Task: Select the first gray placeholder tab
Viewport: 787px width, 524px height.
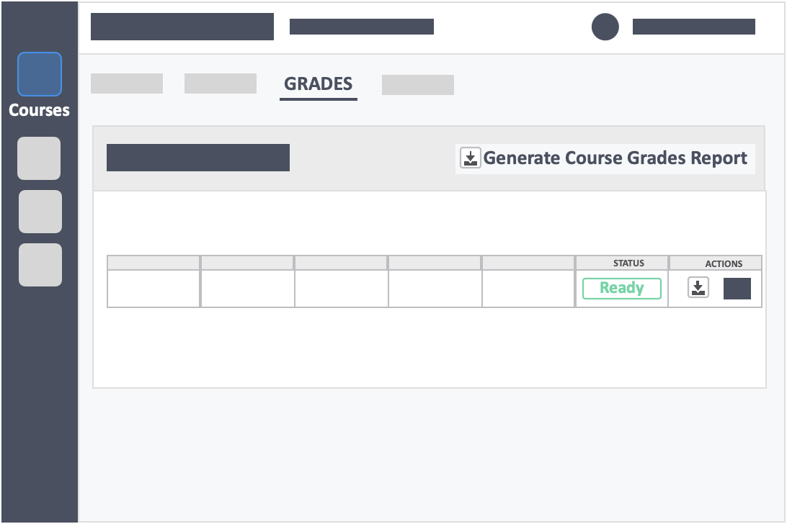Action: pyautogui.click(x=127, y=83)
